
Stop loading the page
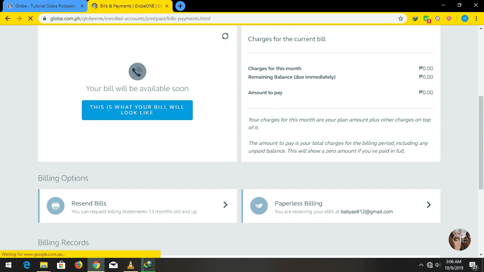(x=30, y=18)
